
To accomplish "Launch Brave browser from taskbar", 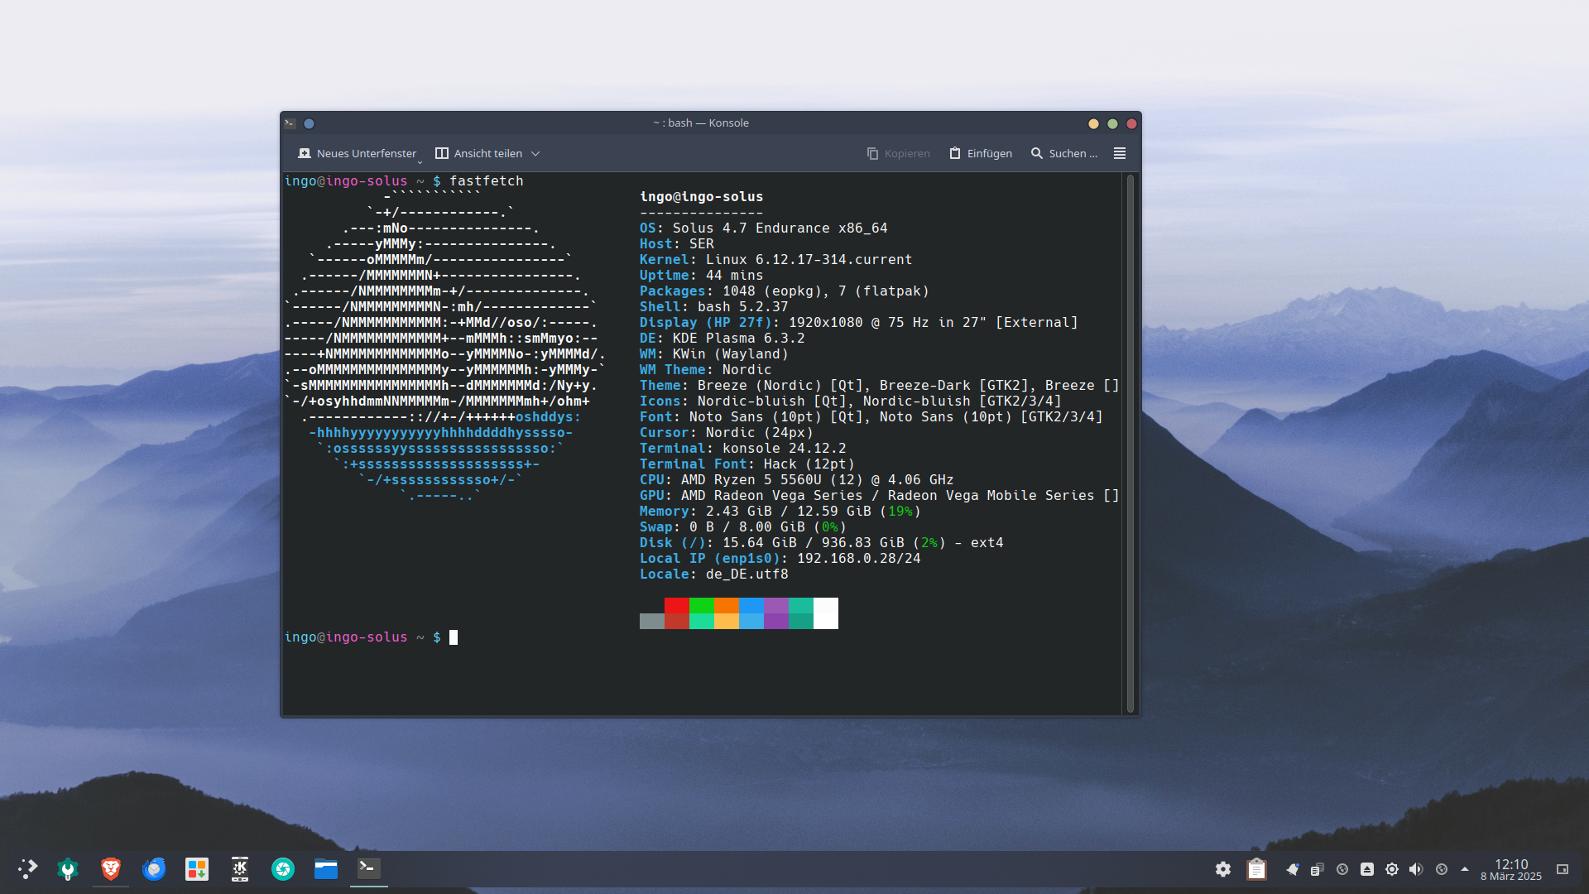I will pyautogui.click(x=111, y=868).
